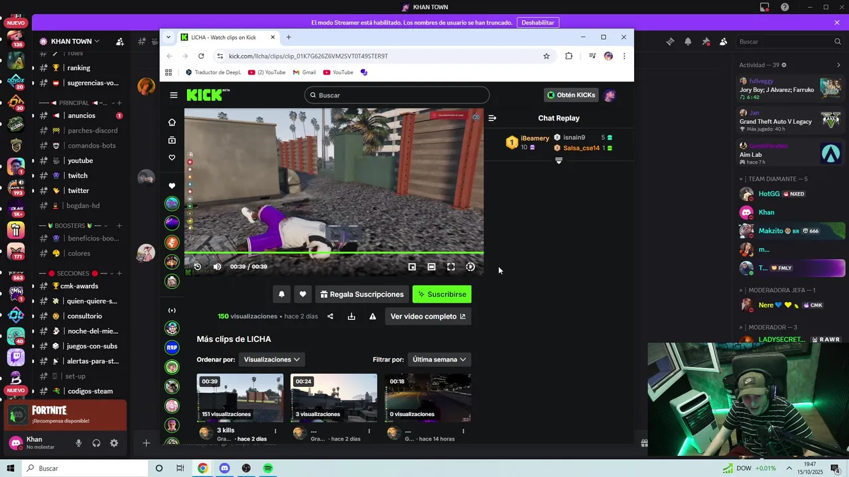The width and height of the screenshot is (849, 477).
Task: Toggle notification bell for LICHA
Action: (x=281, y=294)
